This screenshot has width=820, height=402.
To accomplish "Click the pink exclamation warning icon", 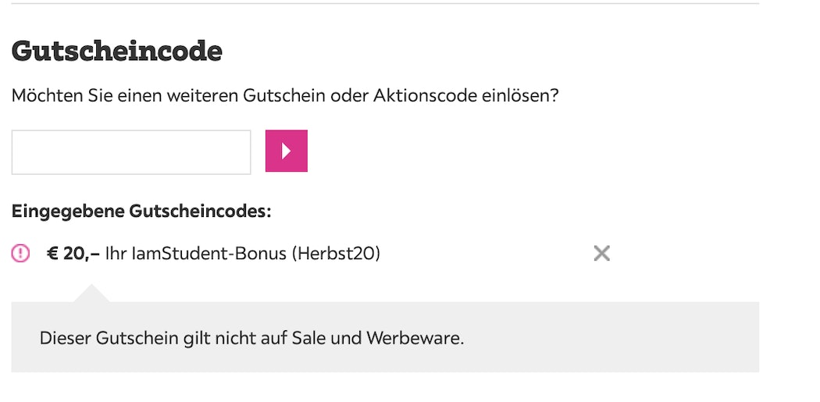I will [x=20, y=254].
